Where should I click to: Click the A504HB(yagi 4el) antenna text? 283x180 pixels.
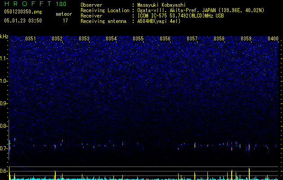(x=159, y=21)
